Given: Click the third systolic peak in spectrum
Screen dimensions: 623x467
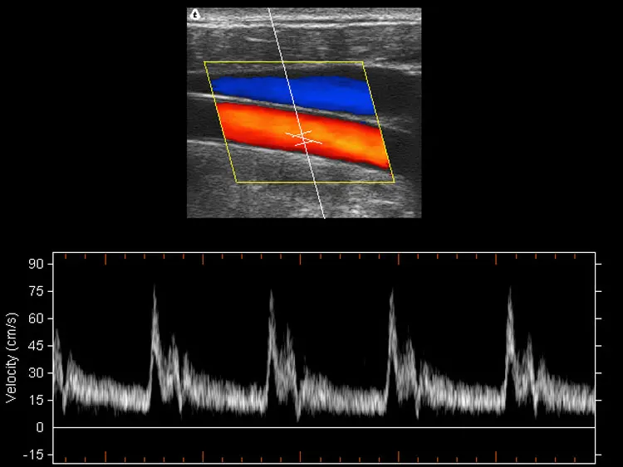Looking at the screenshot, I should point(392,293).
